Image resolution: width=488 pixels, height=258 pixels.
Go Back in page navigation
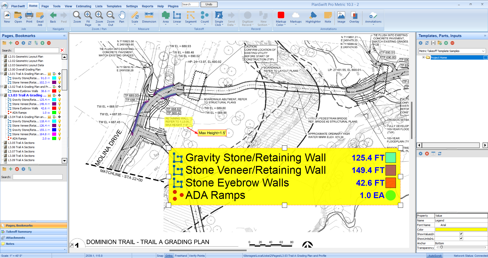53,17
